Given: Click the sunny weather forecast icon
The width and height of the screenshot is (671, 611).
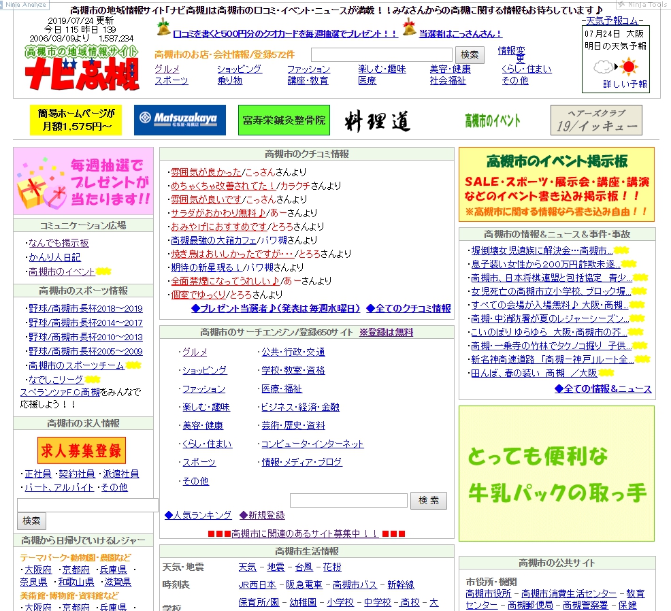Looking at the screenshot, I should point(629,67).
